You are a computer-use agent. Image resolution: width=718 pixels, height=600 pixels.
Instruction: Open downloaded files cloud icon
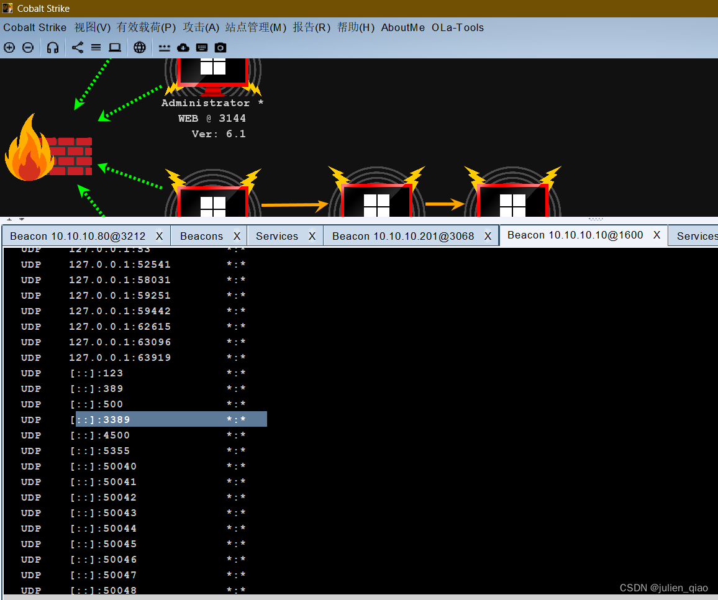[183, 48]
